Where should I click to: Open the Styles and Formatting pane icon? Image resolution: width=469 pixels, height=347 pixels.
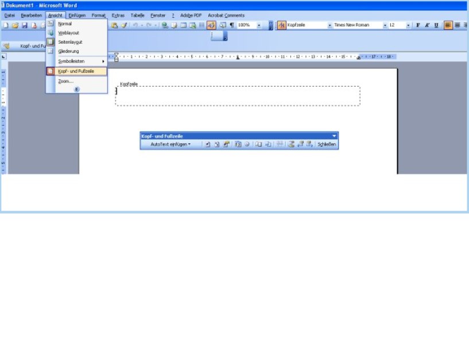[x=281, y=25]
